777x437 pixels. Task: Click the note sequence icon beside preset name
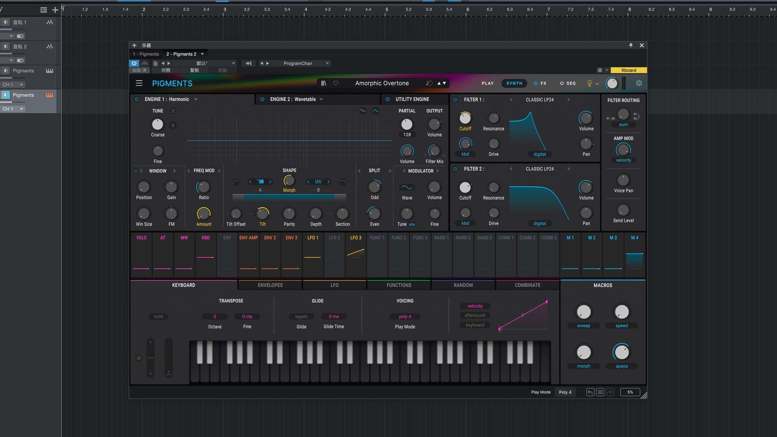tap(429, 83)
